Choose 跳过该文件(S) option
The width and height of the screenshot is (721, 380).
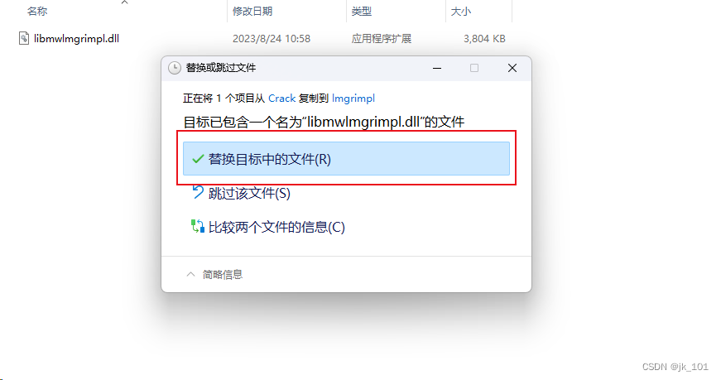tap(249, 193)
